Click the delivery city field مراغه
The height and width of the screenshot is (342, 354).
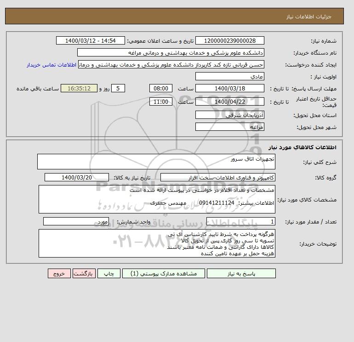tap(230, 127)
